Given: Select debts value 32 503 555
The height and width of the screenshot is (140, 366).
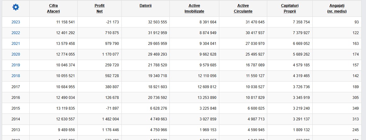Looking at the screenshot, I should click(157, 22).
